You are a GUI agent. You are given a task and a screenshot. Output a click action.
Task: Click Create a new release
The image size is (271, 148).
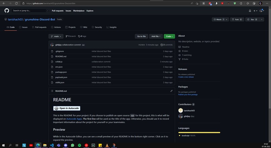186,77
